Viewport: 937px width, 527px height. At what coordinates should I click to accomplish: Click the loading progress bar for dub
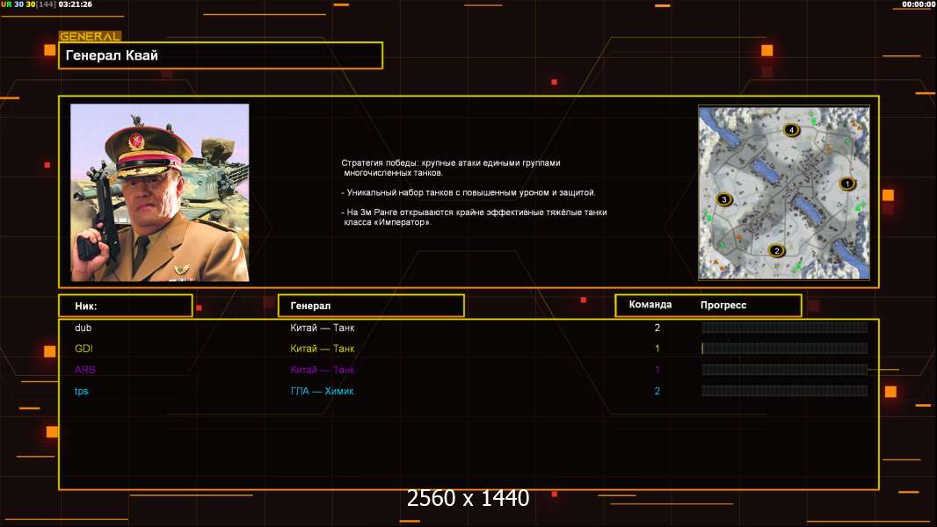pos(784,328)
